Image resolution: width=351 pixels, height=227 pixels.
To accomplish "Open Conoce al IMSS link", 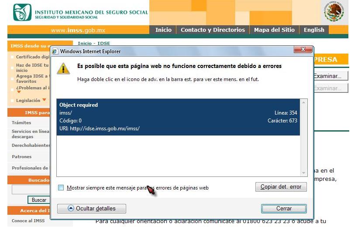I will [x=28, y=220].
